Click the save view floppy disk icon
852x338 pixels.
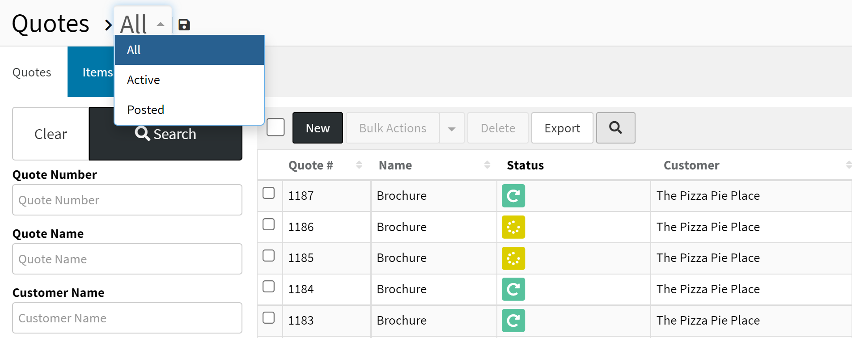coord(184,25)
